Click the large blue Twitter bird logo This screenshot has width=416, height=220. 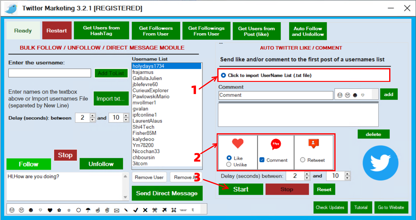pos(380,163)
